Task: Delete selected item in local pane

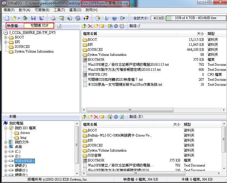Action: (x=96, y=117)
